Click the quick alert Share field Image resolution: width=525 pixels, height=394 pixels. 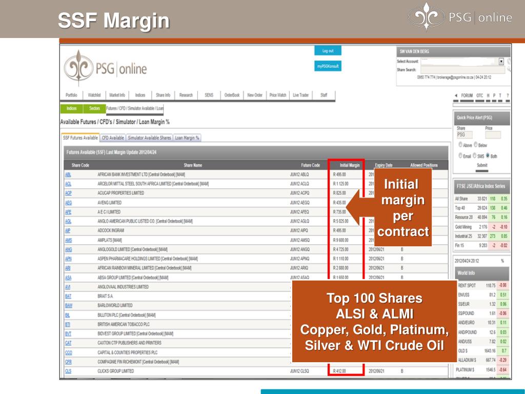[465, 135]
